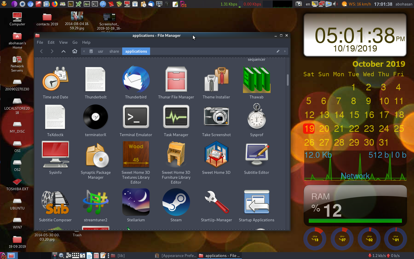
Task: Select the Thunderbird mail icon
Action: point(136,80)
